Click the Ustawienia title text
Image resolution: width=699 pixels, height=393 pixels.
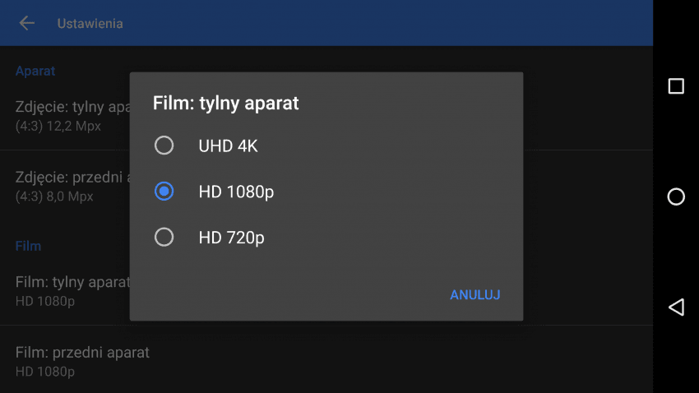pyautogui.click(x=90, y=24)
